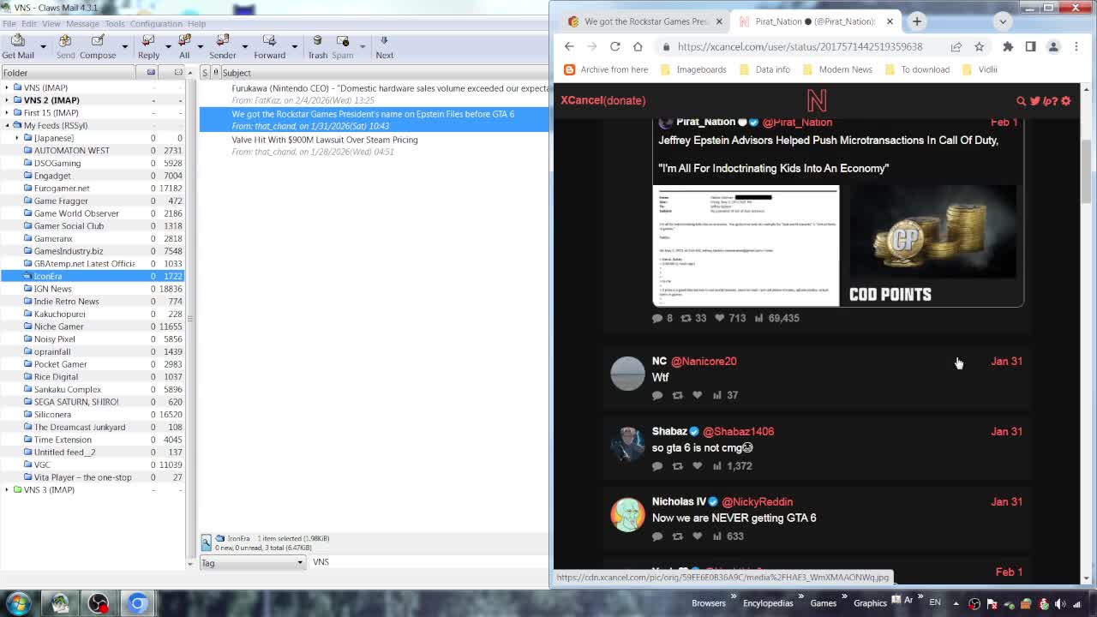
Task: Click the Reply toolbar icon
Action: [148, 45]
